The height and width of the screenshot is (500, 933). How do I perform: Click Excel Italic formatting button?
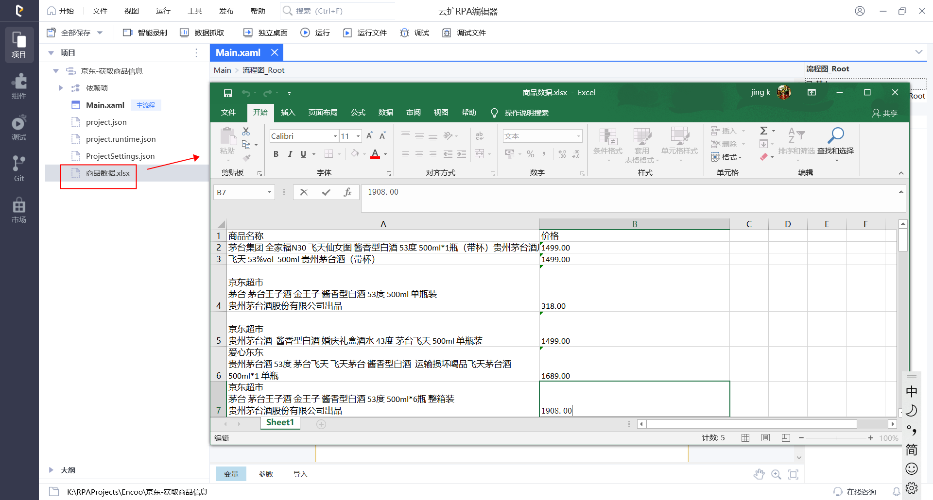click(290, 154)
